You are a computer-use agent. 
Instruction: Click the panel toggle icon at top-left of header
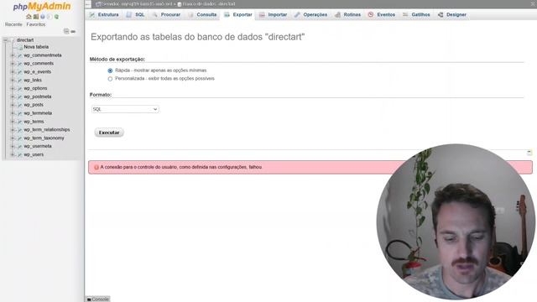88,4
